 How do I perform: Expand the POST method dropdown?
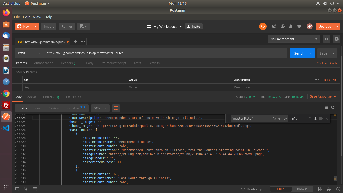[29, 53]
